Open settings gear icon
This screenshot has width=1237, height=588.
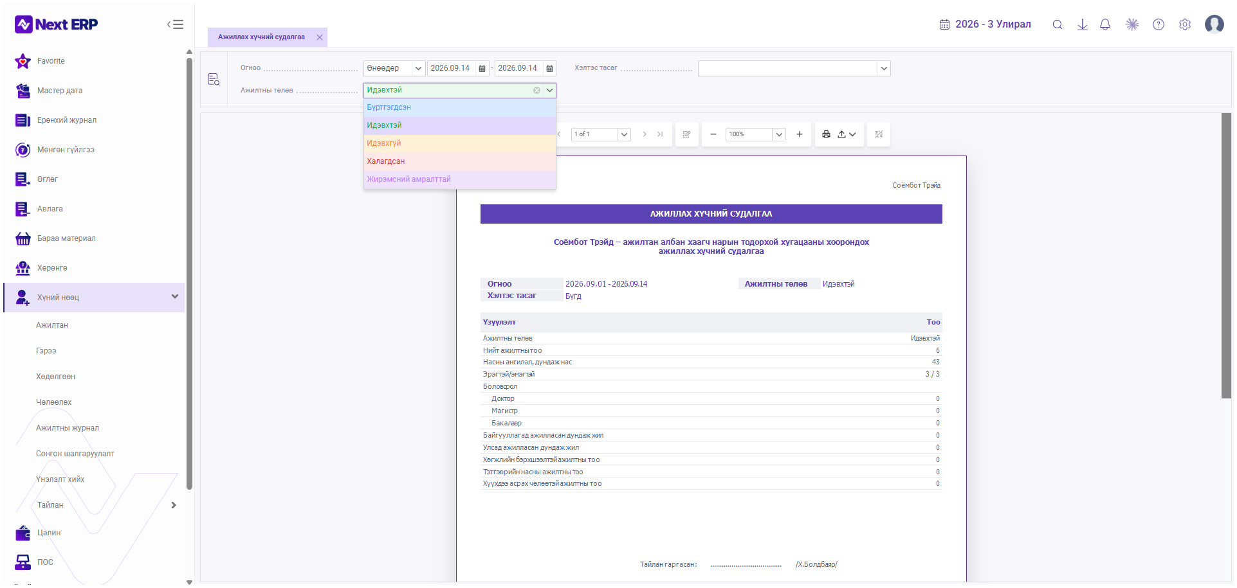[x=1185, y=24]
